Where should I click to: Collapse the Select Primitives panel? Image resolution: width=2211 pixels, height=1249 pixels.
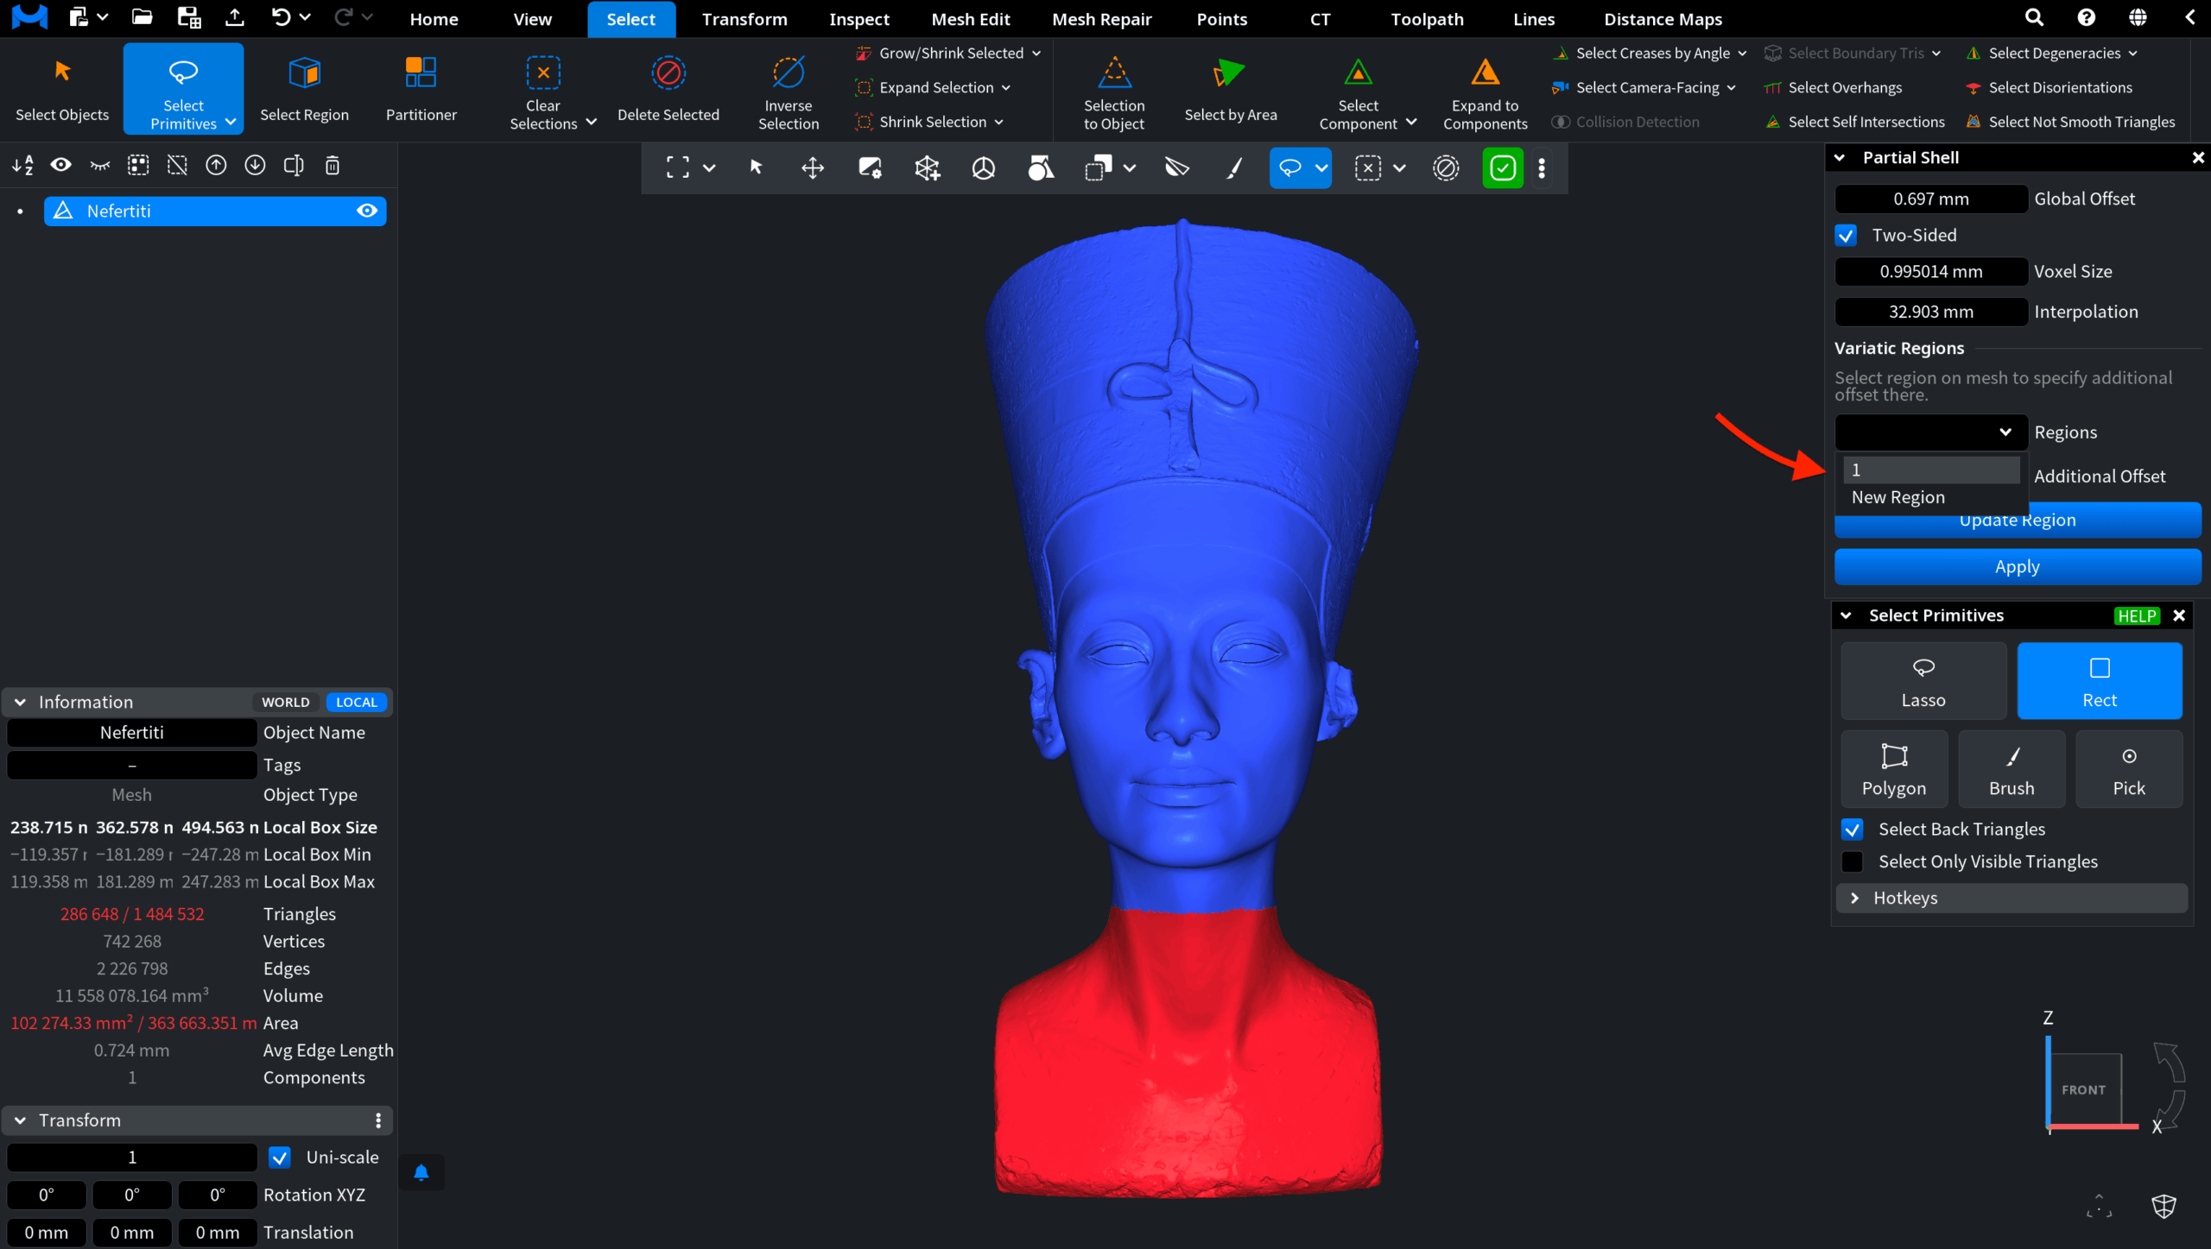click(1847, 615)
